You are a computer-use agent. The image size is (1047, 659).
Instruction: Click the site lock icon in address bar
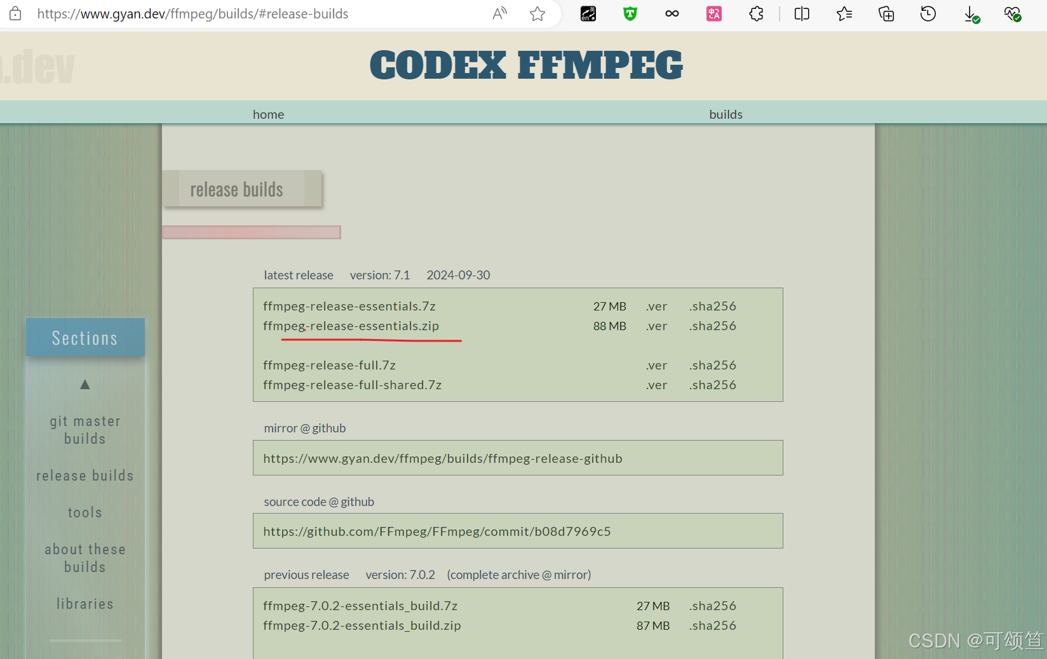(x=15, y=13)
